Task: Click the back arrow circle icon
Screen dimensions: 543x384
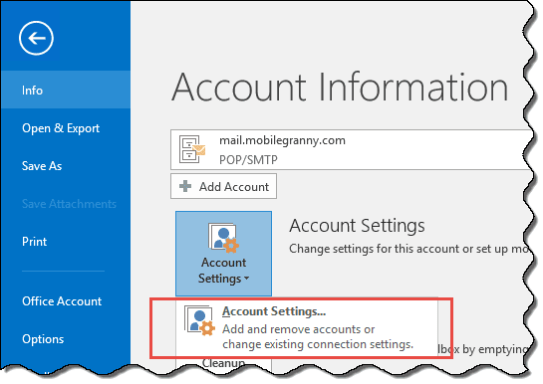Action: (x=36, y=38)
